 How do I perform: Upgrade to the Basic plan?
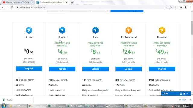62,69
